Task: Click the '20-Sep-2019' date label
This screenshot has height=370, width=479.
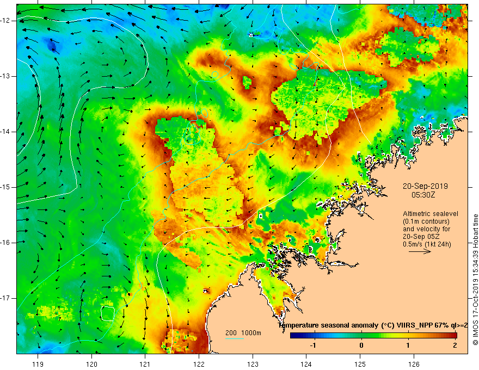Action: pyautogui.click(x=425, y=186)
